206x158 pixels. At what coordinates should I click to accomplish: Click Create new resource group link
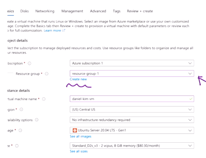tap(78, 79)
